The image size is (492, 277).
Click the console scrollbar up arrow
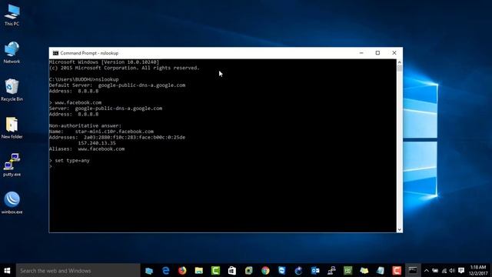tap(400, 62)
